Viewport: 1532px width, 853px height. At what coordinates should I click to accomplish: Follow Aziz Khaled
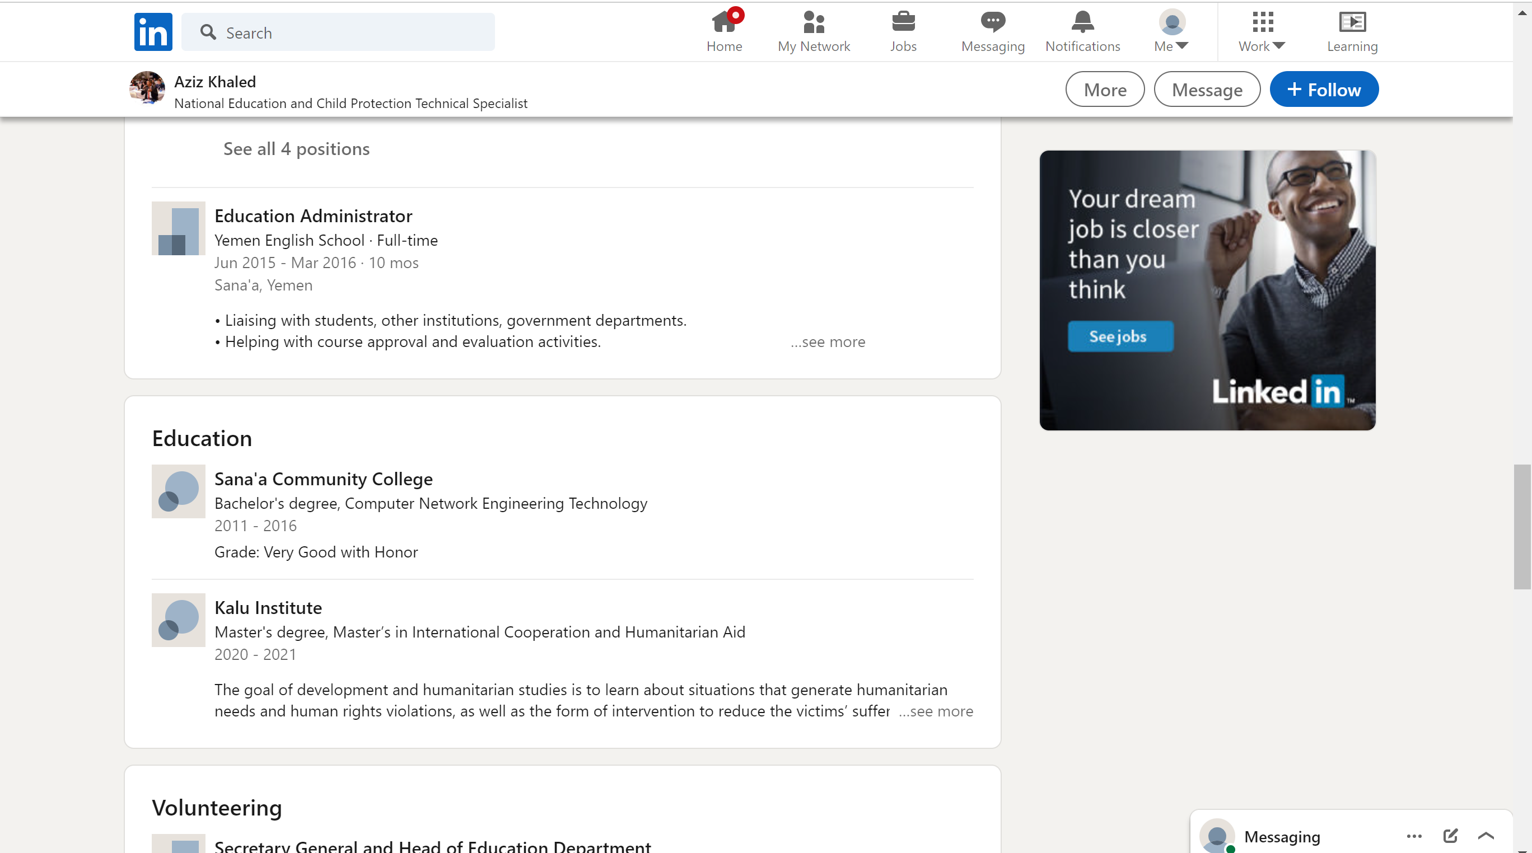[x=1323, y=90]
